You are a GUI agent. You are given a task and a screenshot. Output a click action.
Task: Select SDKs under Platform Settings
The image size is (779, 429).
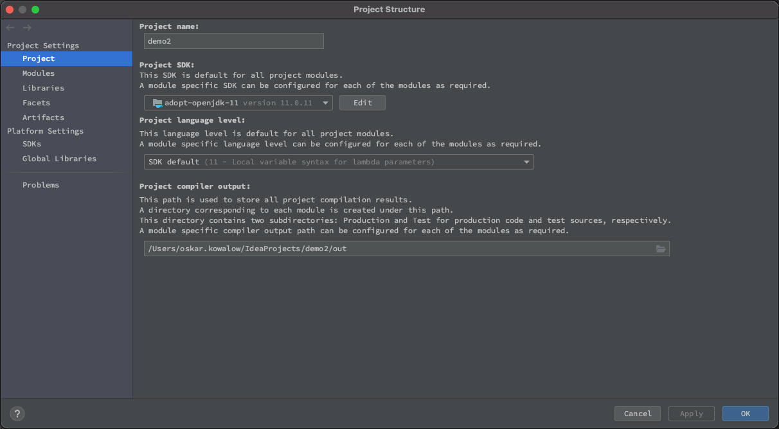click(31, 144)
